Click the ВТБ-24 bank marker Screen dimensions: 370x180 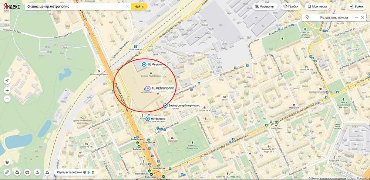143,161
